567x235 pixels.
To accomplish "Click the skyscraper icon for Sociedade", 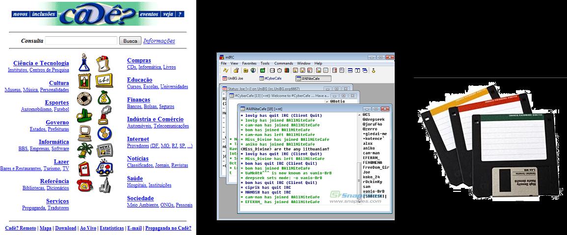I will coord(105,185).
